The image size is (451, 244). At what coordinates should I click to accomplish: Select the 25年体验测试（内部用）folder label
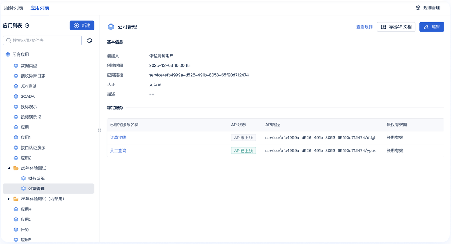point(43,199)
